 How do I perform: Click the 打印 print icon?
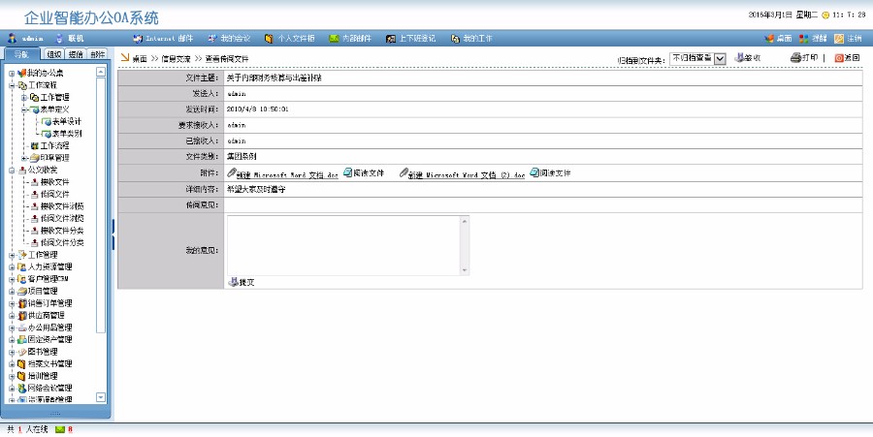(x=804, y=58)
